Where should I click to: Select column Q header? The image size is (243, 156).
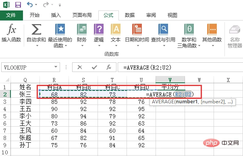coord(25,80)
